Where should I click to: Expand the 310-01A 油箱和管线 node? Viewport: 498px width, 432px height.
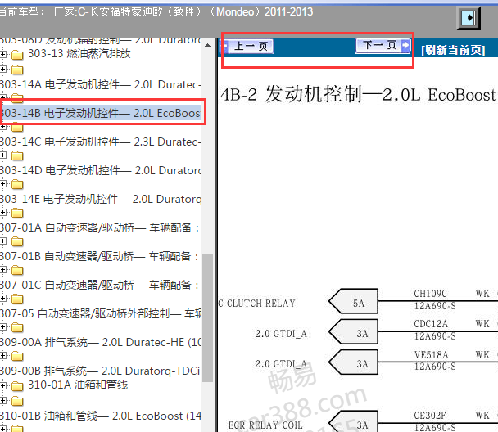point(2,385)
